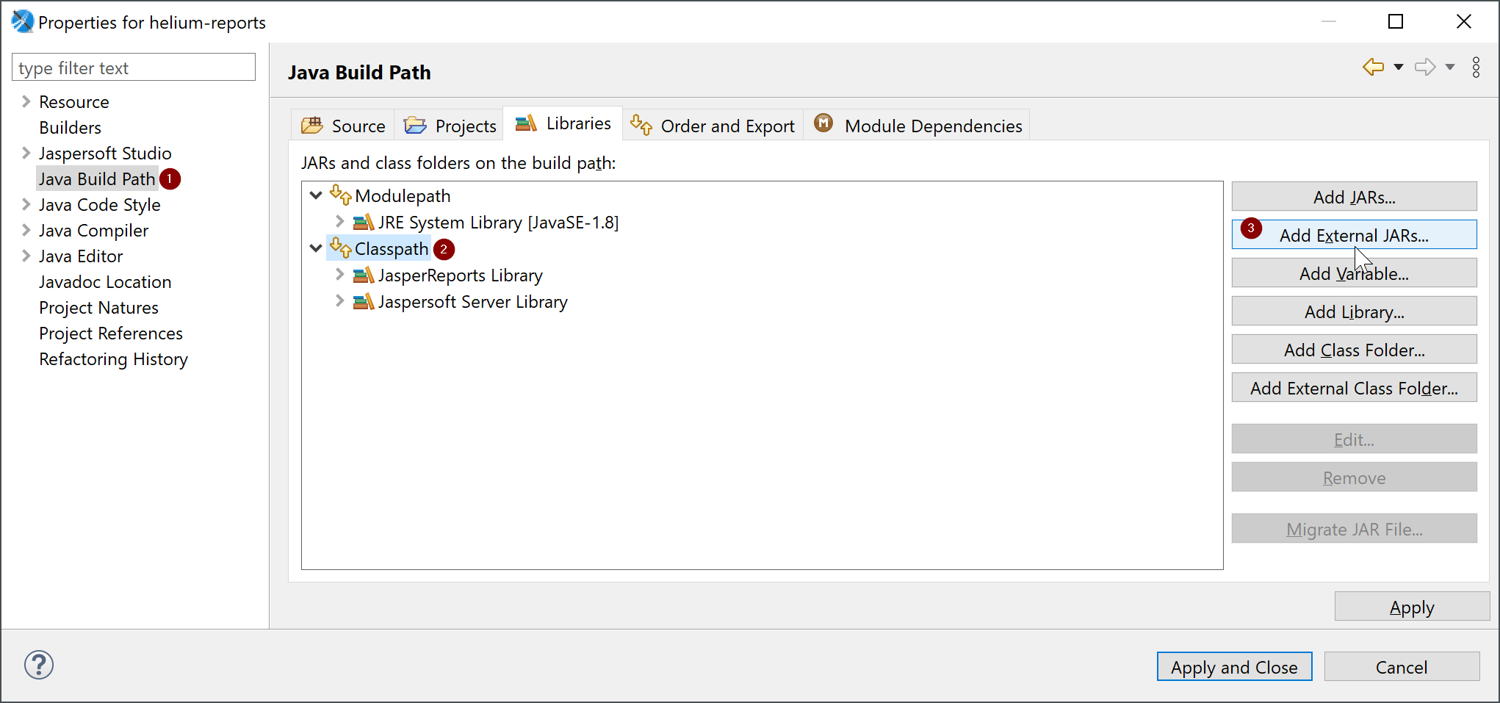Focus the type filter text field

tap(134, 68)
